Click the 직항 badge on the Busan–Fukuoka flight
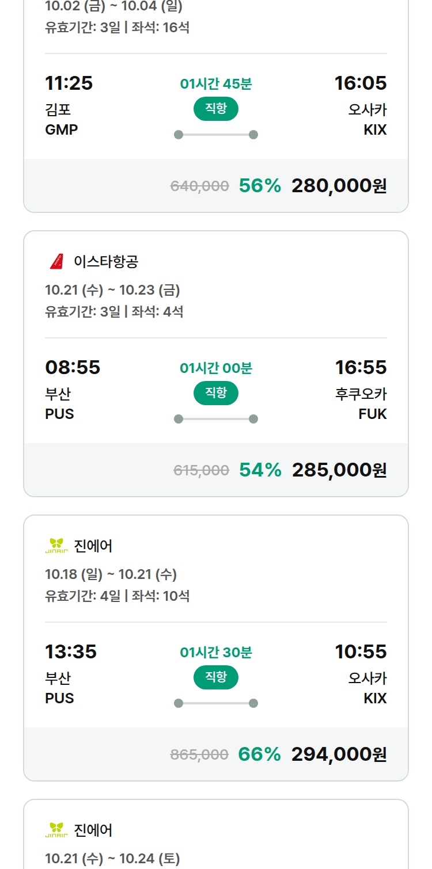The image size is (432, 869). click(216, 393)
